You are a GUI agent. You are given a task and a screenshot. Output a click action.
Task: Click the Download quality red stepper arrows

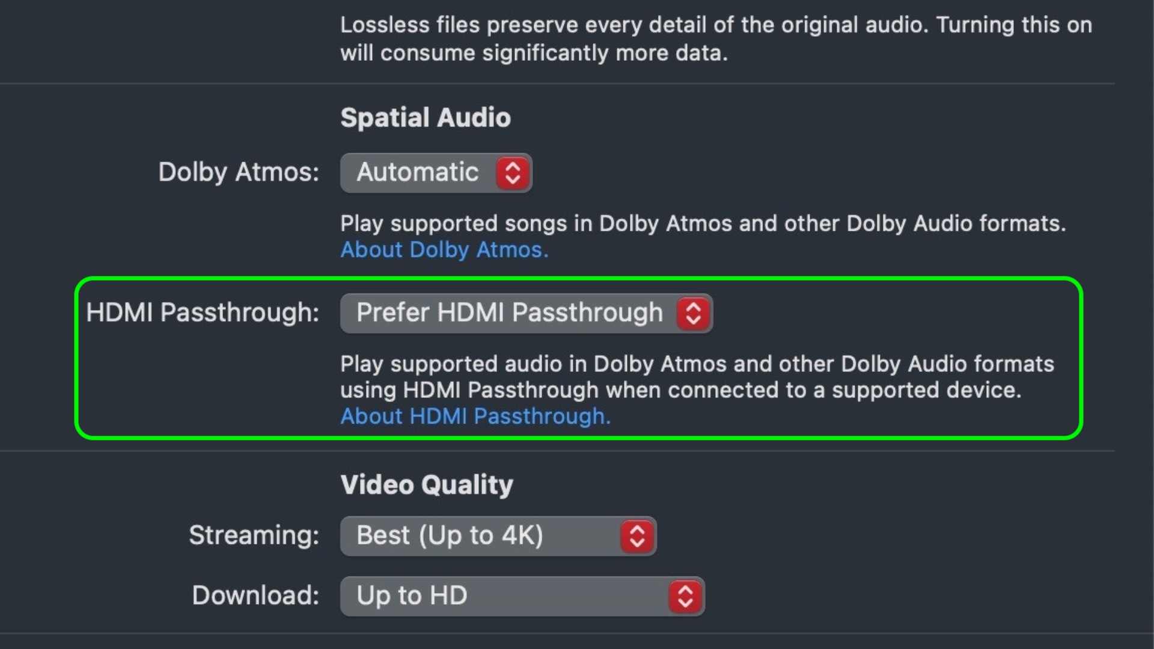685,596
